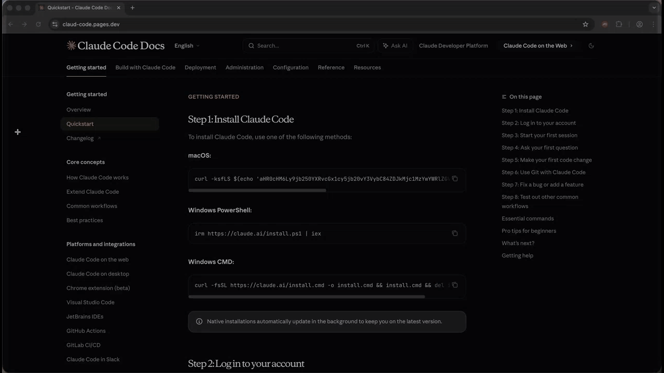Open a new tab with the plus button

coord(132,7)
